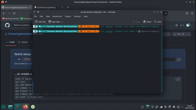
Task: Open the system tray notifications bell
Action: click(153, 107)
